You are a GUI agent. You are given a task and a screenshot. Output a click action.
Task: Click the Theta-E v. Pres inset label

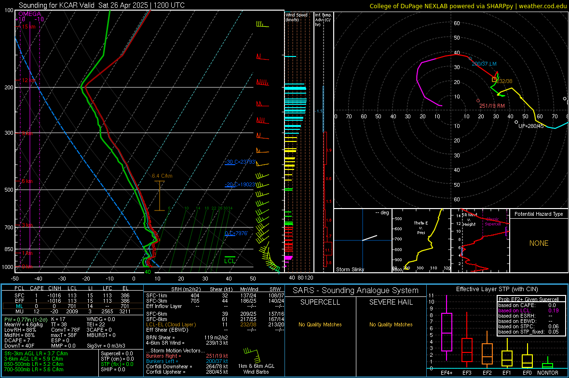pyautogui.click(x=421, y=227)
